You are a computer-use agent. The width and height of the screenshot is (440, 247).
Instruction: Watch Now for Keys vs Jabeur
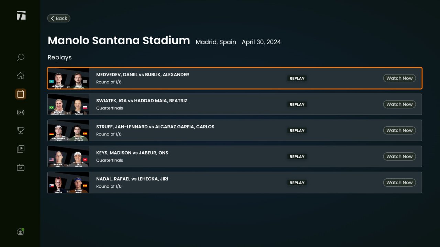tap(399, 156)
